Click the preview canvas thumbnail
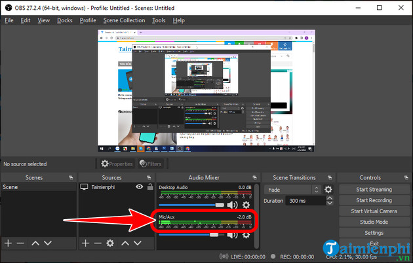 pos(206,91)
